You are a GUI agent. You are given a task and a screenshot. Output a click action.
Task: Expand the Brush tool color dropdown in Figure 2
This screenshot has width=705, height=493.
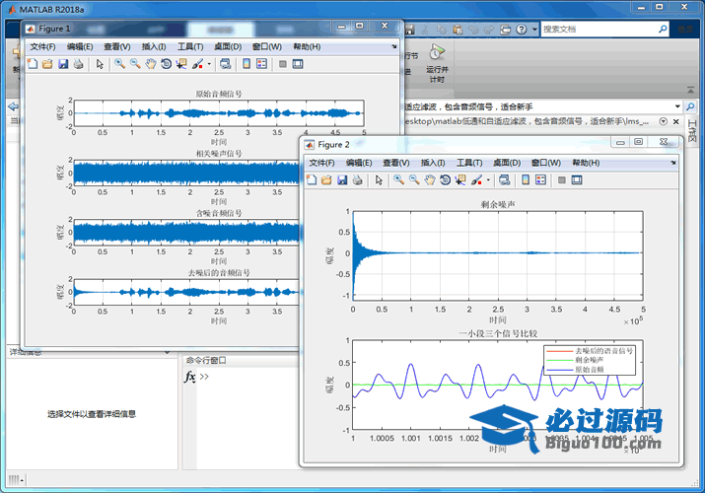pos(488,180)
